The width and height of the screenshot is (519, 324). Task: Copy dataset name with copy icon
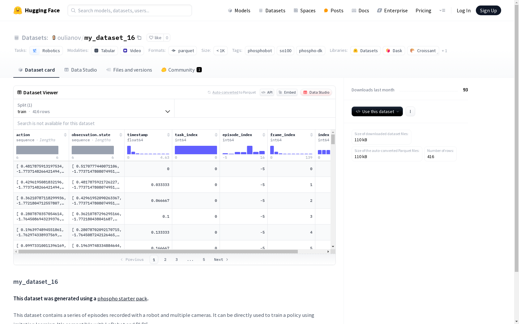pyautogui.click(x=139, y=38)
